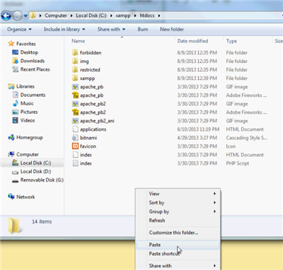Click the Favorites star icon

point(11,43)
